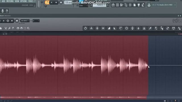Click Edison's normalize tool icon
182x102 pixels.
[97, 28]
